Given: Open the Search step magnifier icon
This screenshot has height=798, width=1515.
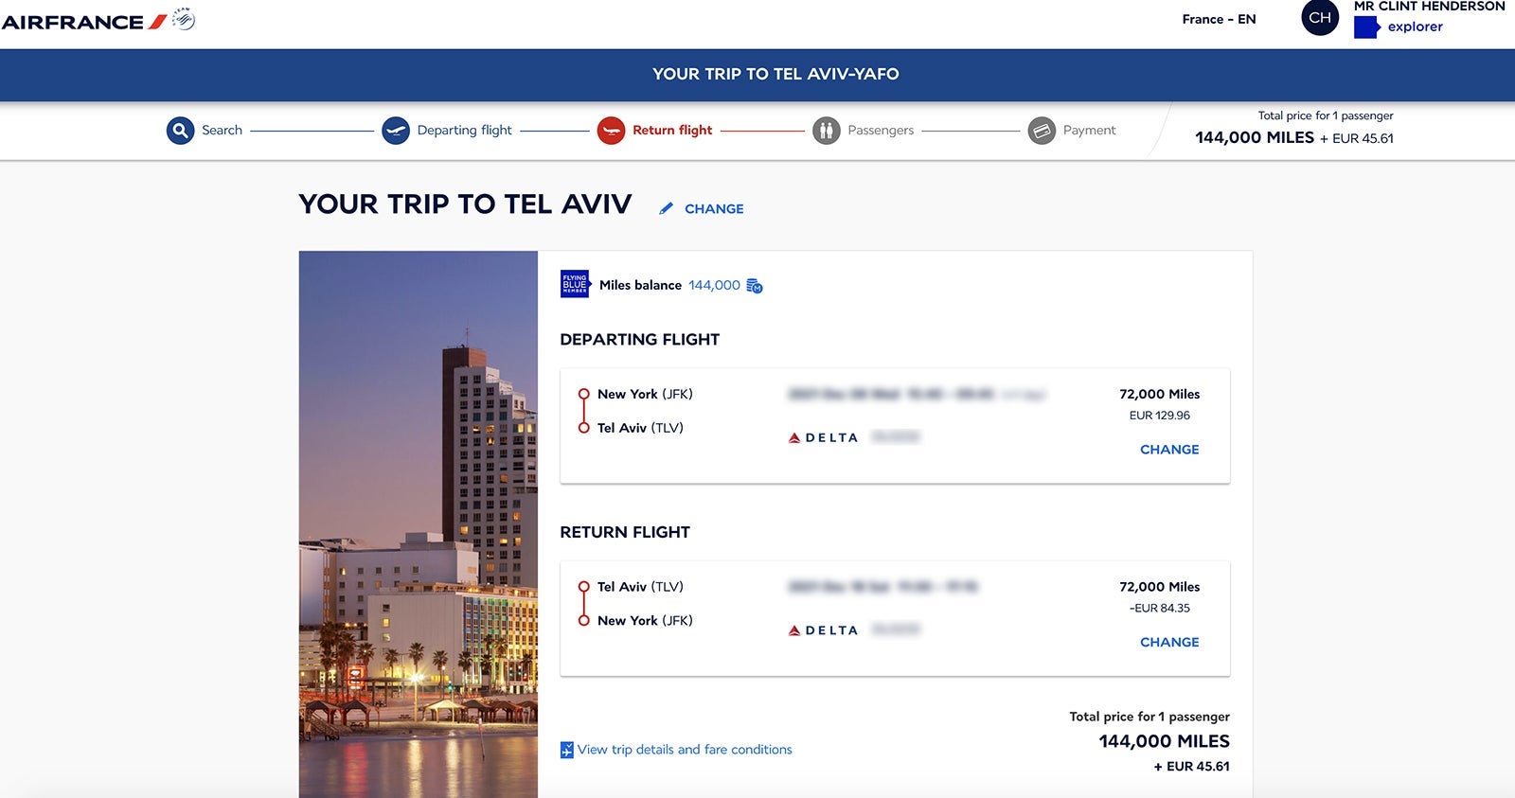Looking at the screenshot, I should (x=180, y=131).
